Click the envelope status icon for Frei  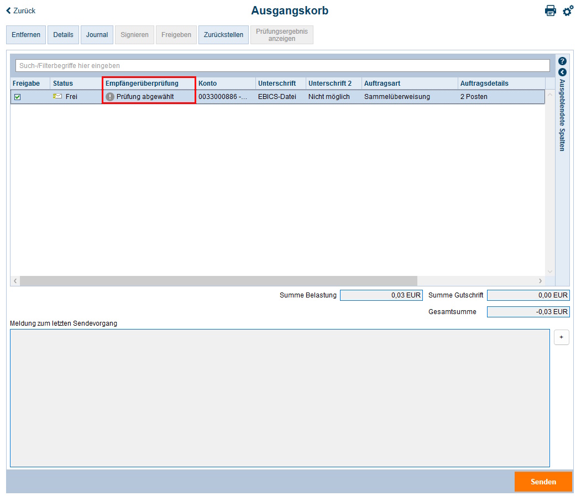point(57,97)
